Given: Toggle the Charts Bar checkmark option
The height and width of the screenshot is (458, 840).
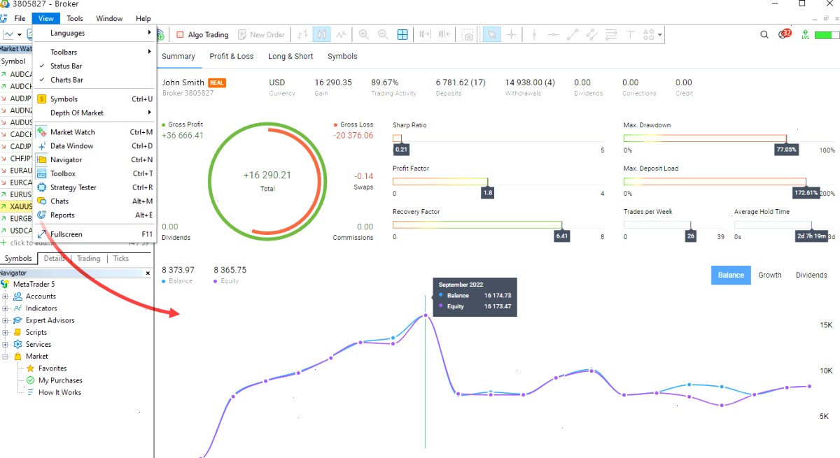Looking at the screenshot, I should 94,80.
